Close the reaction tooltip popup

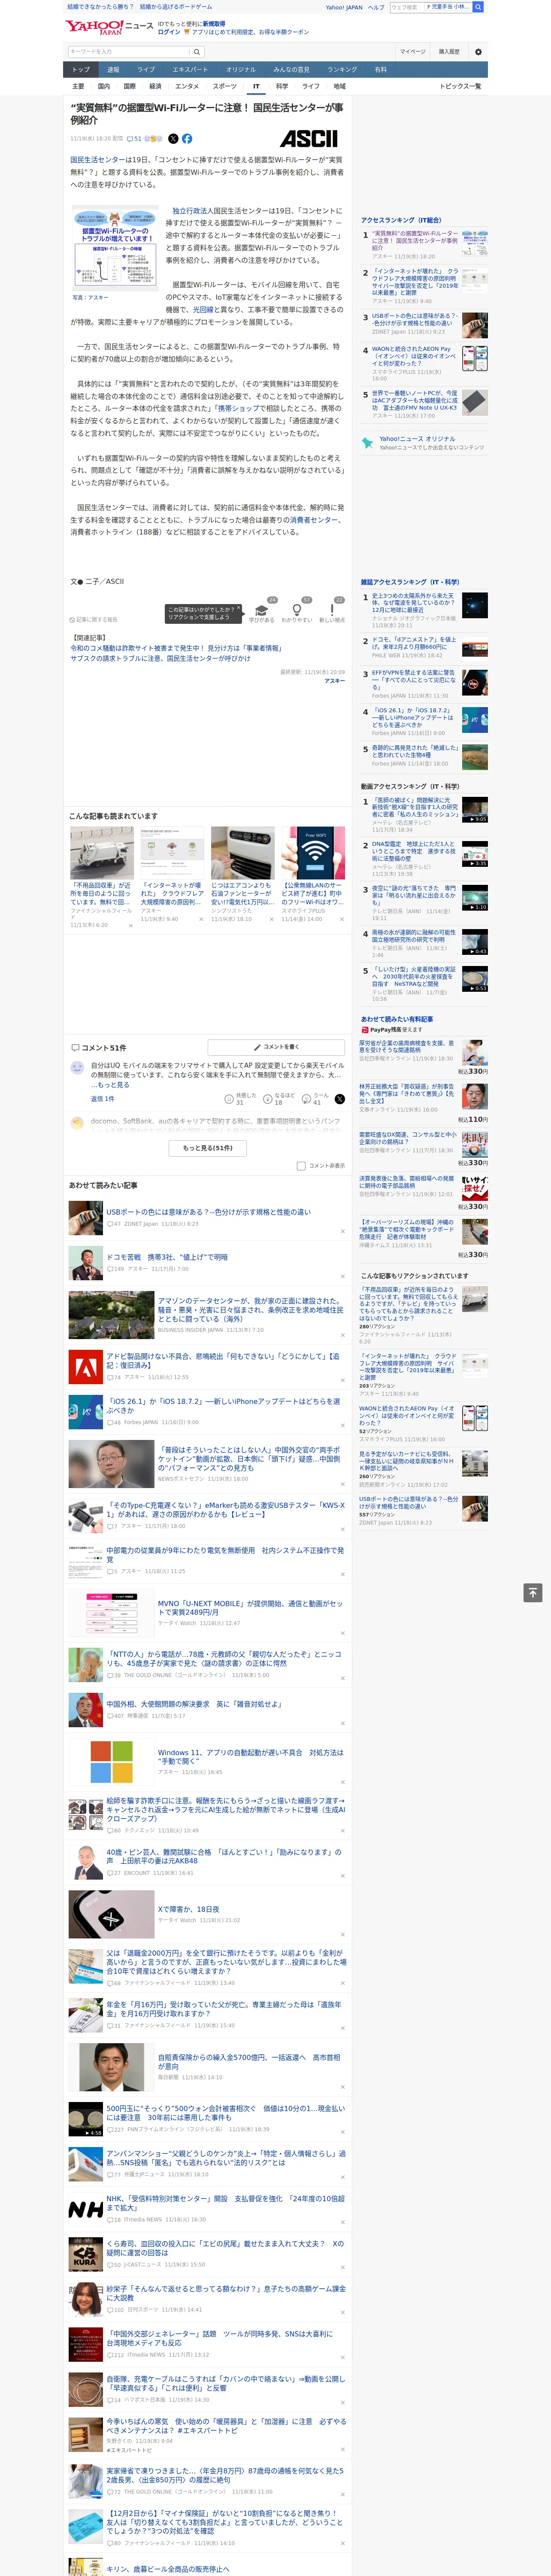click(x=238, y=609)
